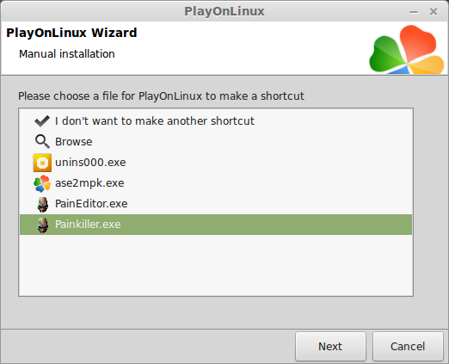The image size is (449, 364).
Task: Click the clover icon beside ase2mpk.exe
Action: (x=42, y=183)
